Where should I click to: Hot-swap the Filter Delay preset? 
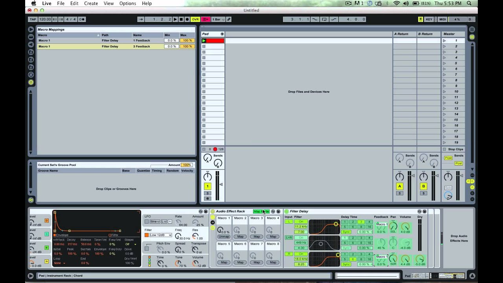click(419, 211)
